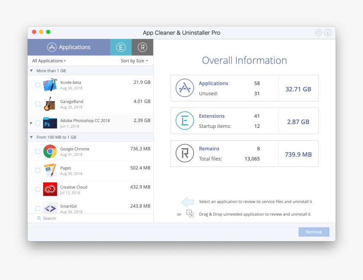This screenshot has width=363, height=280.
Task: Click the Unused: label
Action: 209,94
